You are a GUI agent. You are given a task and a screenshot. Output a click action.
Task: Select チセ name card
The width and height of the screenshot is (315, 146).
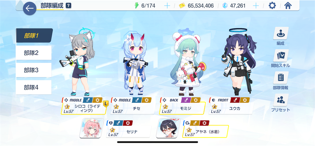[x=133, y=108]
